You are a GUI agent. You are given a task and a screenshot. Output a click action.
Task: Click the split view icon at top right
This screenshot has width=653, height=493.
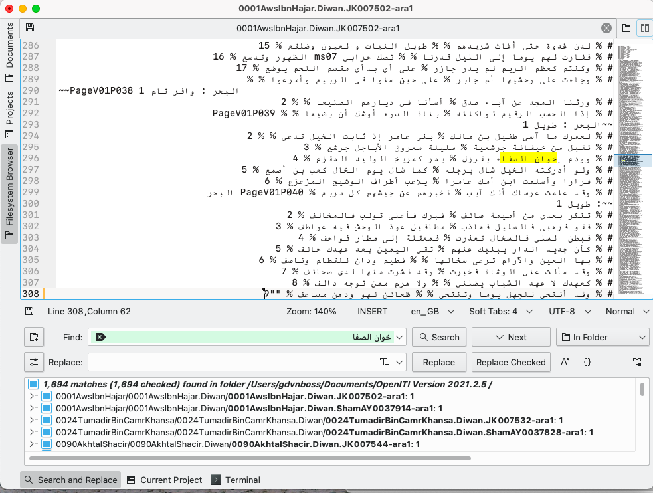(644, 28)
